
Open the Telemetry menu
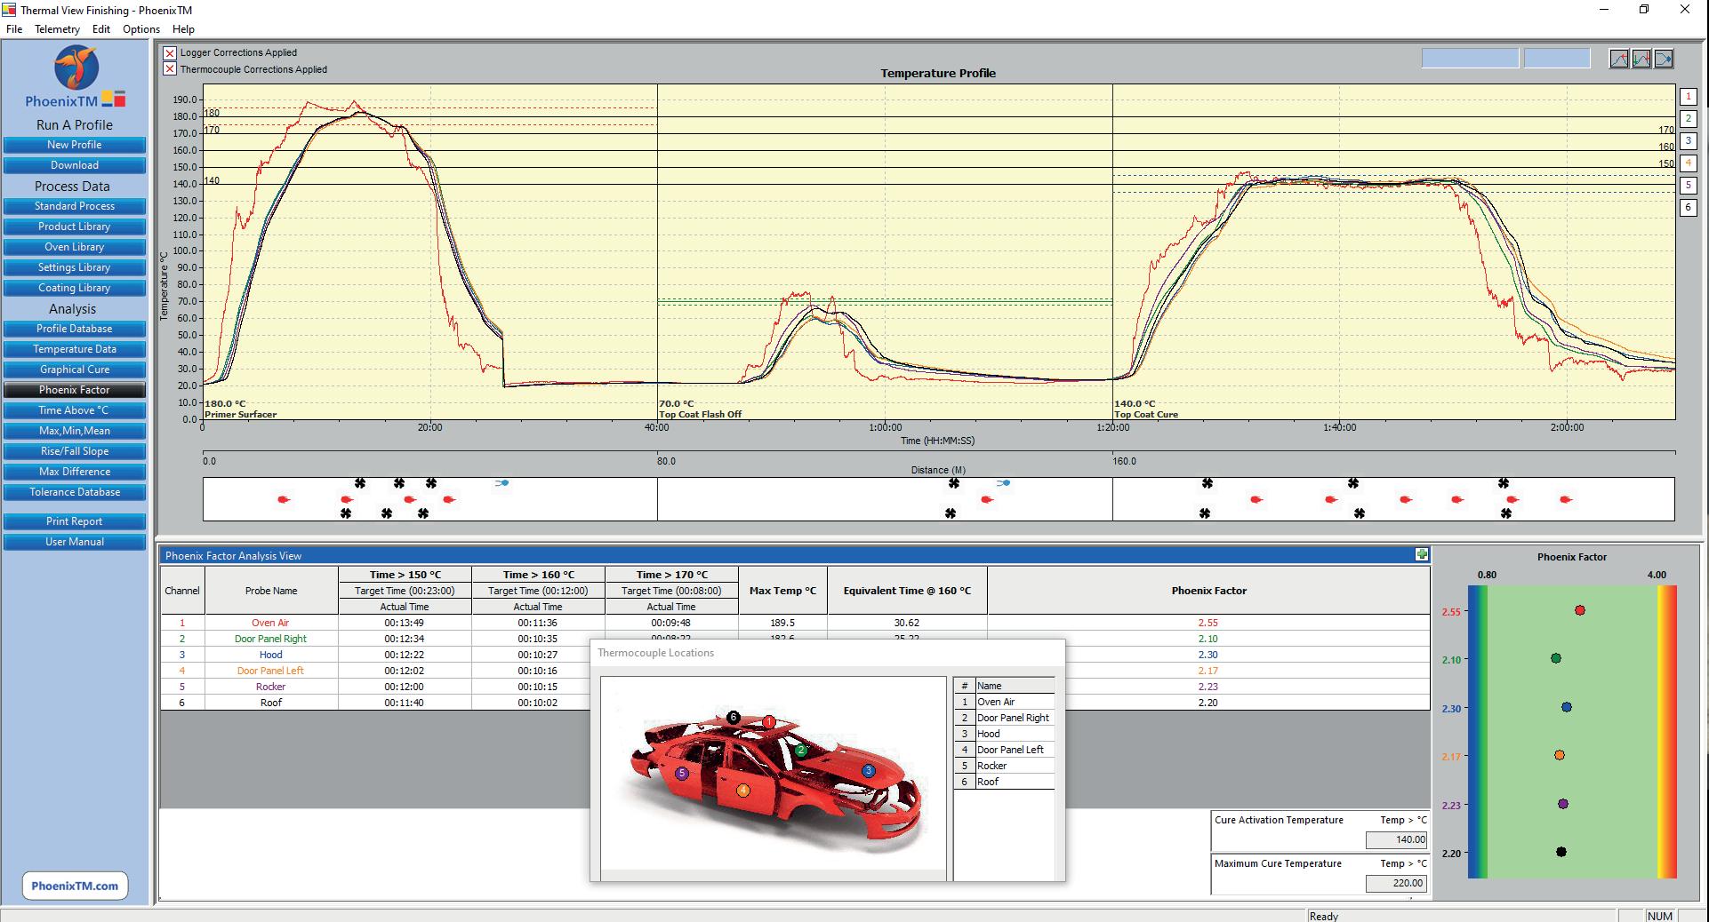pos(57,28)
